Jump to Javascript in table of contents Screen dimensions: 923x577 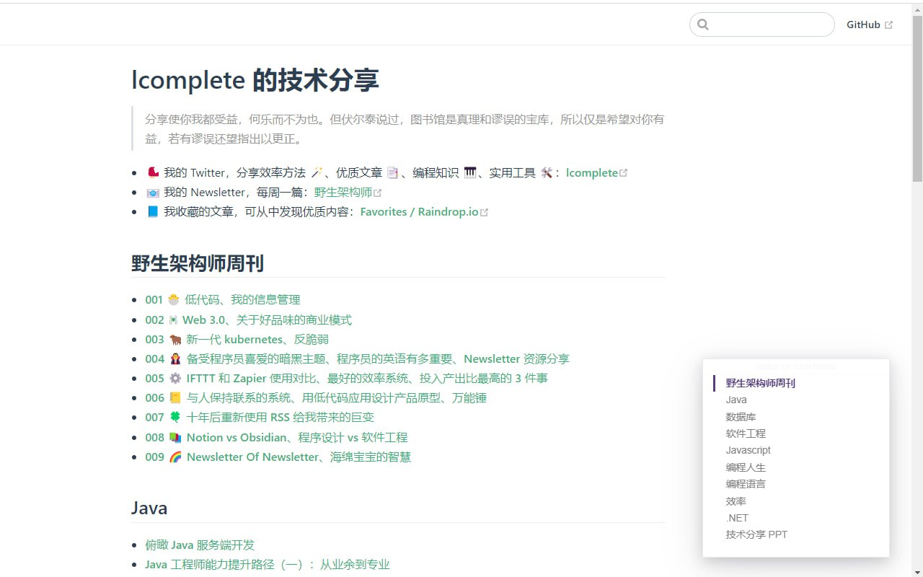coord(748,450)
